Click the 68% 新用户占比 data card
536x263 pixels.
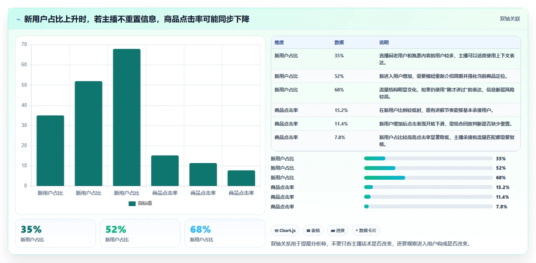pos(225,233)
